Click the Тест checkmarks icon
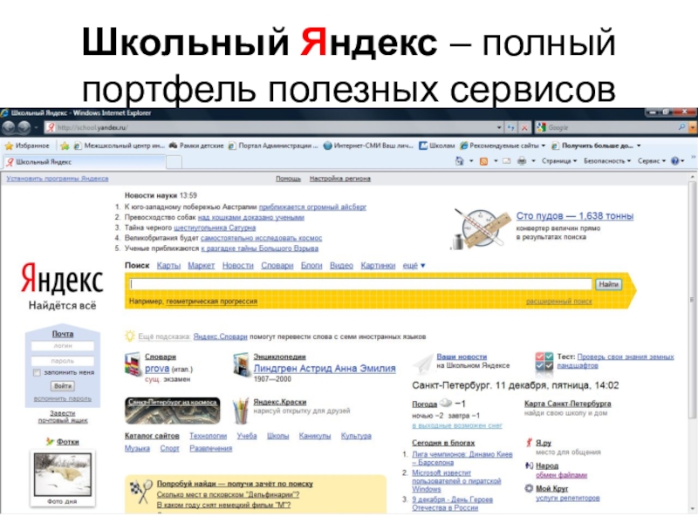The height and width of the screenshot is (523, 698). coord(544,361)
